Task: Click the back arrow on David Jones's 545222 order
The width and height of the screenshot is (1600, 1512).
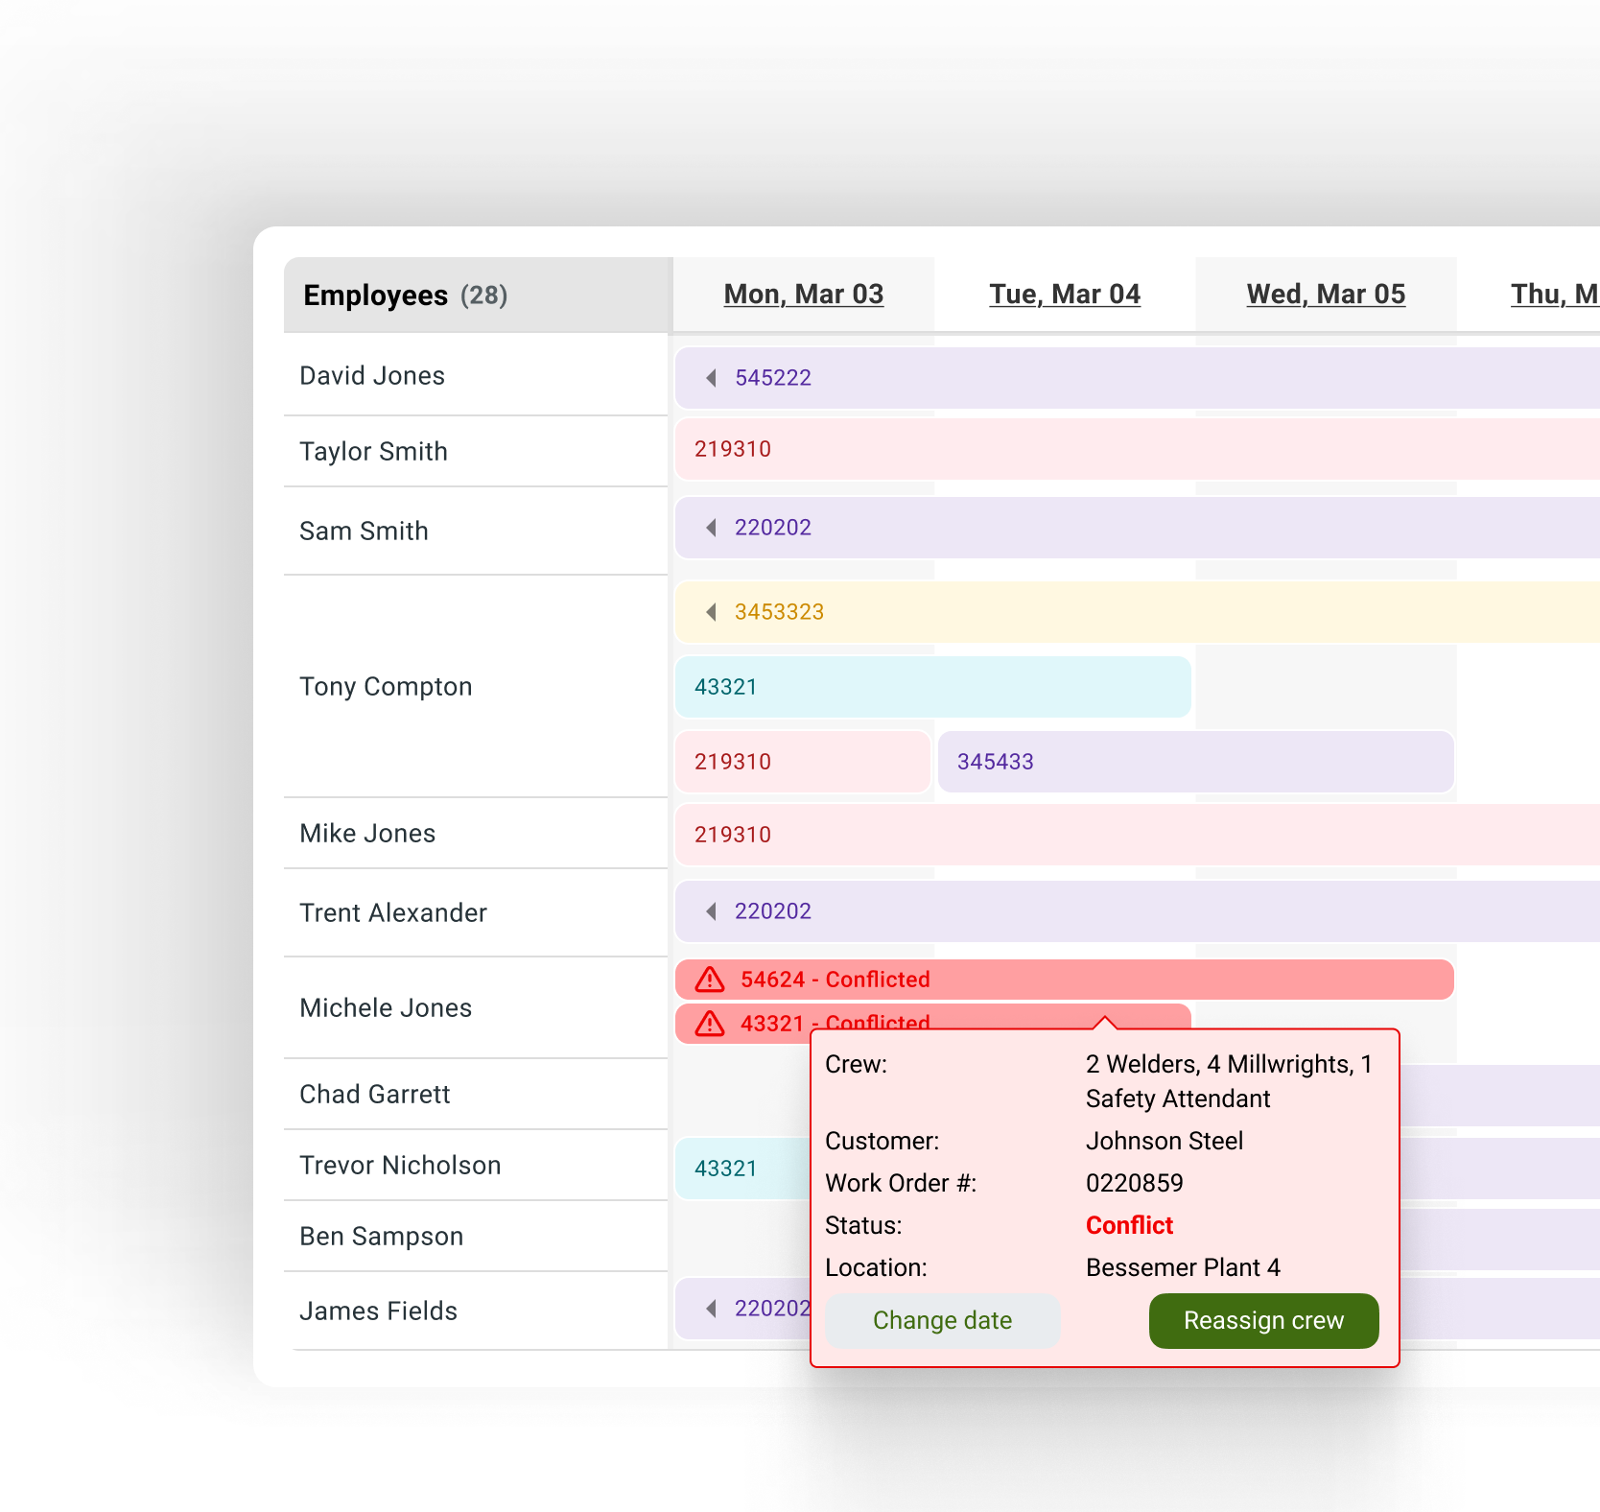Action: click(x=711, y=377)
